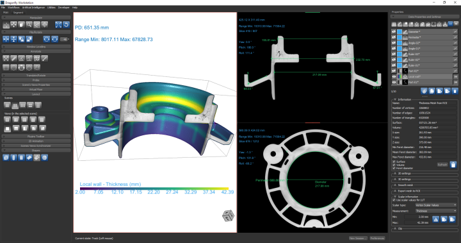Hide the Diameter object with eye icon
Image resolution: width=461 pixels, height=243 pixels.
[394, 31]
